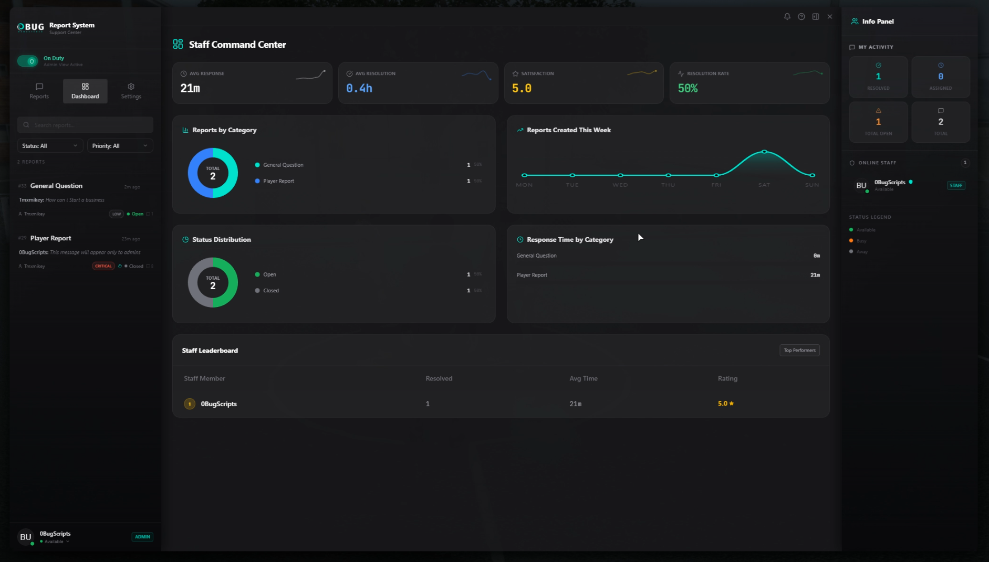This screenshot has height=562, width=989.
Task: Click the 0BUG logo in sidebar
Action: pos(30,27)
